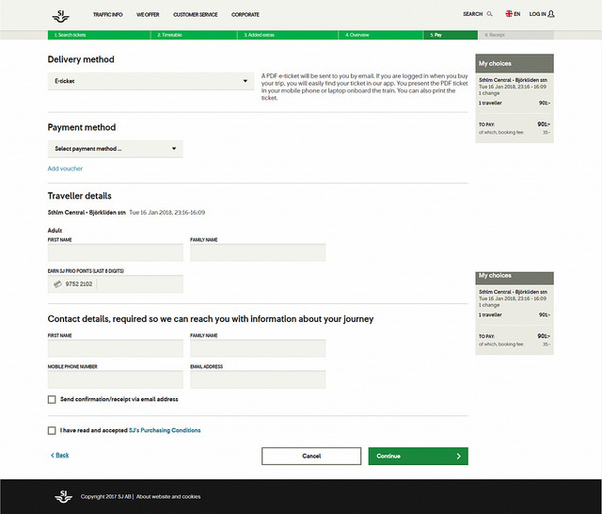Focus traveller First name field

coord(115,252)
